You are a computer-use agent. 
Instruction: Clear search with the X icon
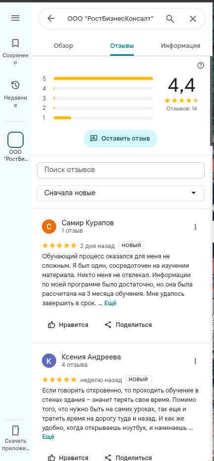point(193,19)
